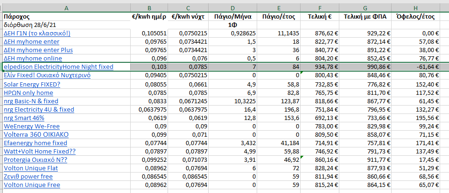
Task: Select column B header
Action: (x=148, y=8)
